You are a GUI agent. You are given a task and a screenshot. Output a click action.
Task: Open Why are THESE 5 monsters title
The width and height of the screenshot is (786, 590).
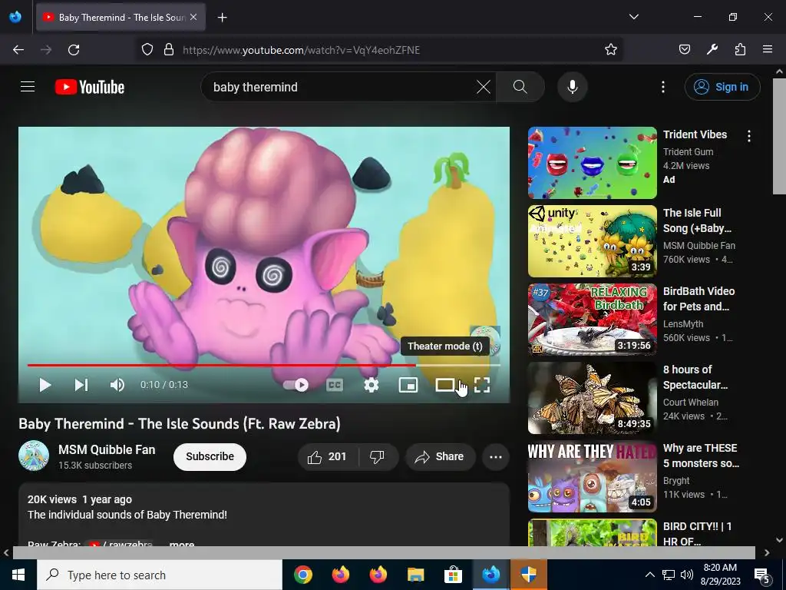701,456
